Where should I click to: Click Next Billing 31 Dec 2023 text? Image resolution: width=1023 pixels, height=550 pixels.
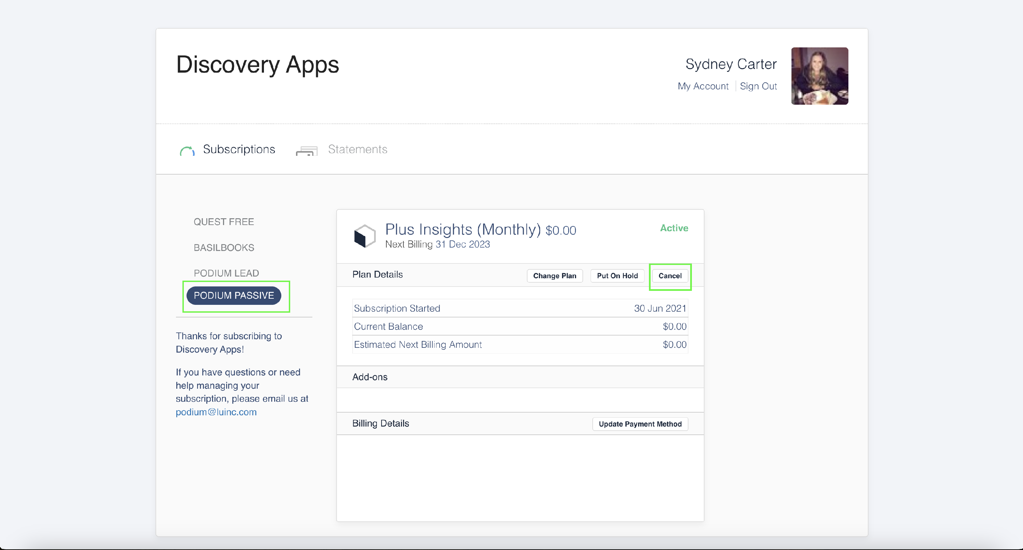pos(437,244)
